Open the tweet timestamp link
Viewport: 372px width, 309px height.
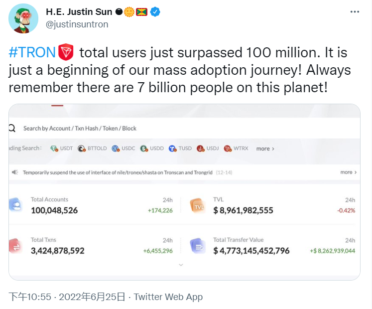pyautogui.click(x=67, y=297)
